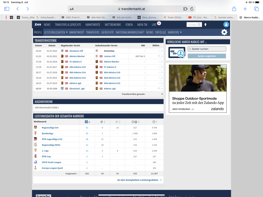This screenshot has height=197, width=263.
Task: Reload the page in Safari
Action: pos(192,9)
